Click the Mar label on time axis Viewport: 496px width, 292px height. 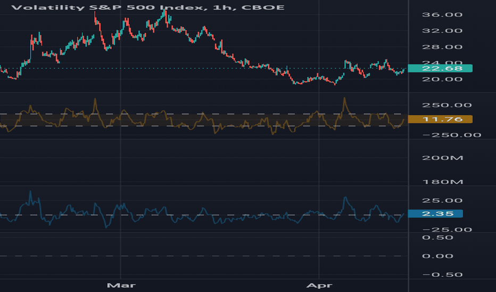121,286
